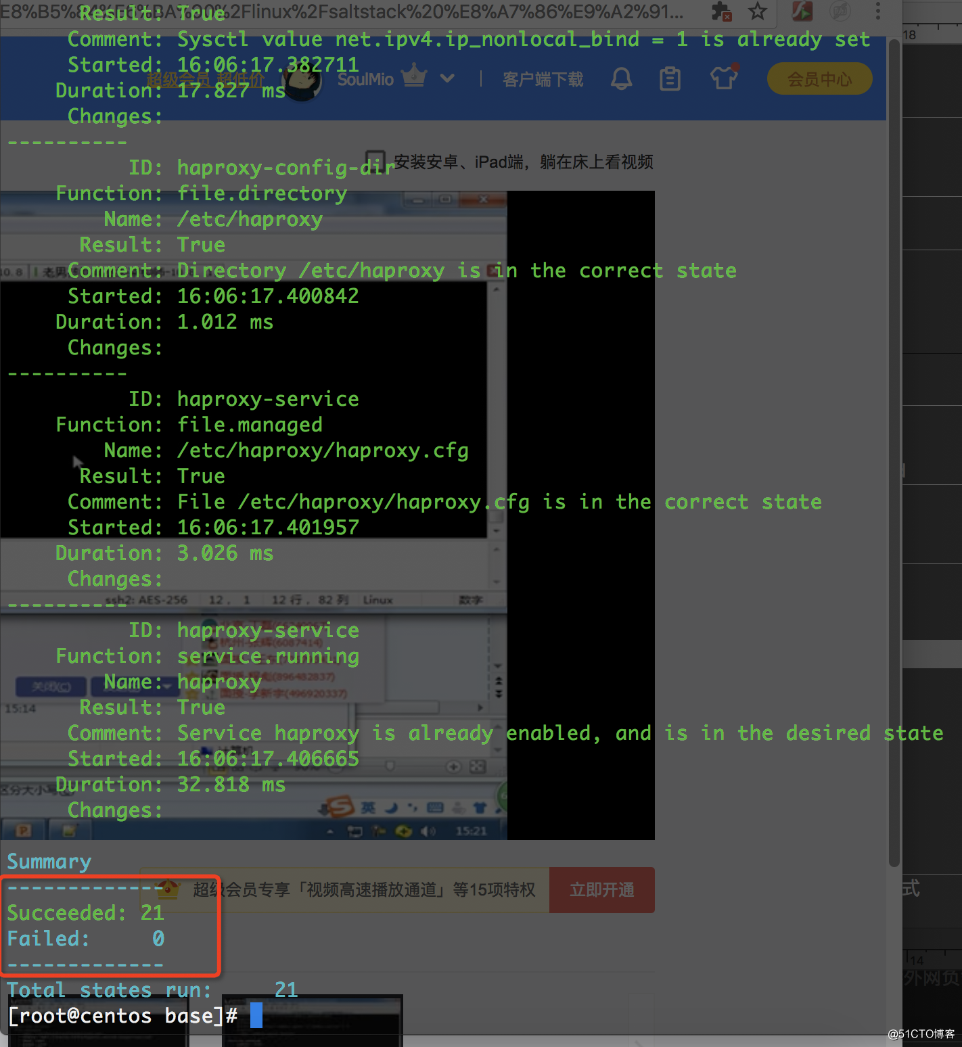The height and width of the screenshot is (1047, 962).
Task: Click the red extension icon in browser toolbar
Action: point(802,11)
